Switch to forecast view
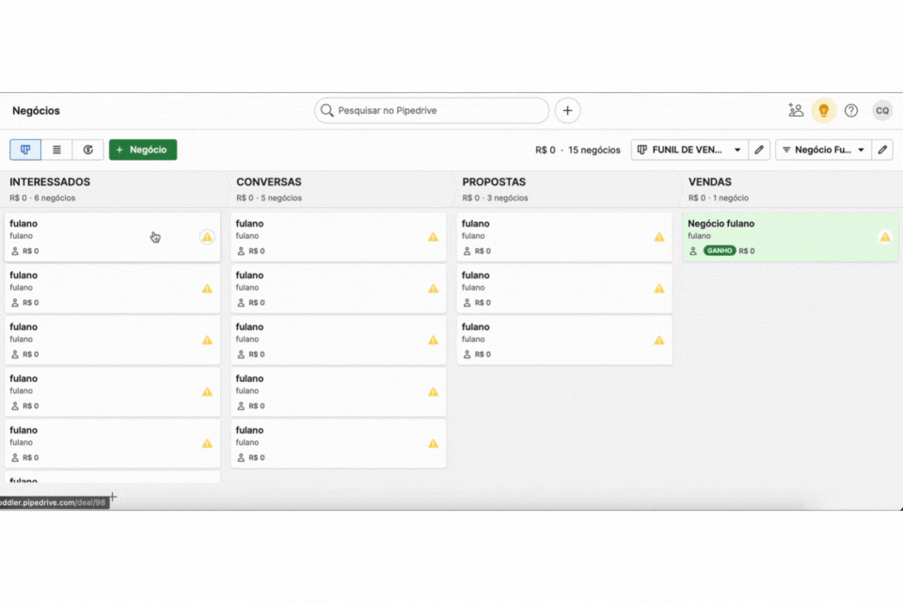 (x=88, y=150)
